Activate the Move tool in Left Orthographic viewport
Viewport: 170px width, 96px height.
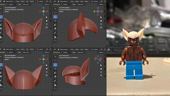55,17
